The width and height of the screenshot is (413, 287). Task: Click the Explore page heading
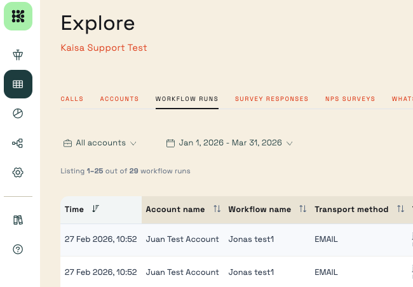coord(98,23)
